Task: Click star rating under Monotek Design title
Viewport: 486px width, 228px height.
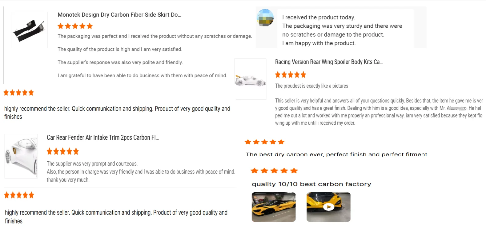Action: pyautogui.click(x=75, y=26)
